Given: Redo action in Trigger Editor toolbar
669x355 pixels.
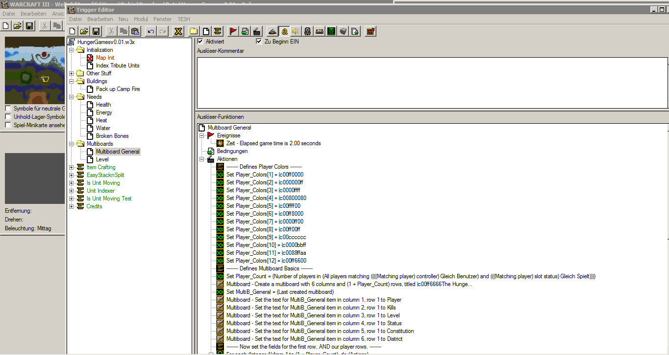Looking at the screenshot, I should coord(163,31).
